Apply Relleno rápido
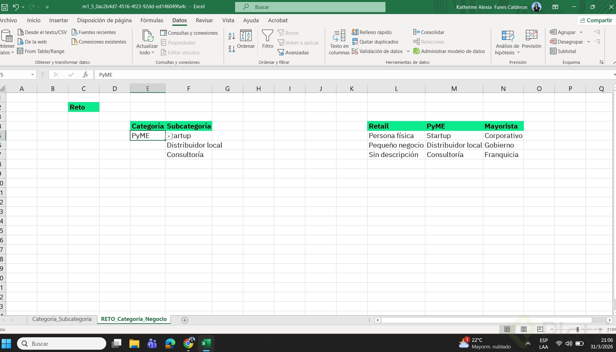616x352 pixels. [x=372, y=32]
